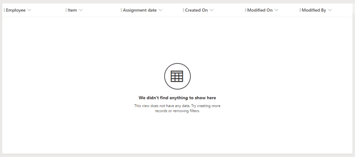Click the "We didn't find anything" message
This screenshot has width=355, height=157.
click(177, 98)
